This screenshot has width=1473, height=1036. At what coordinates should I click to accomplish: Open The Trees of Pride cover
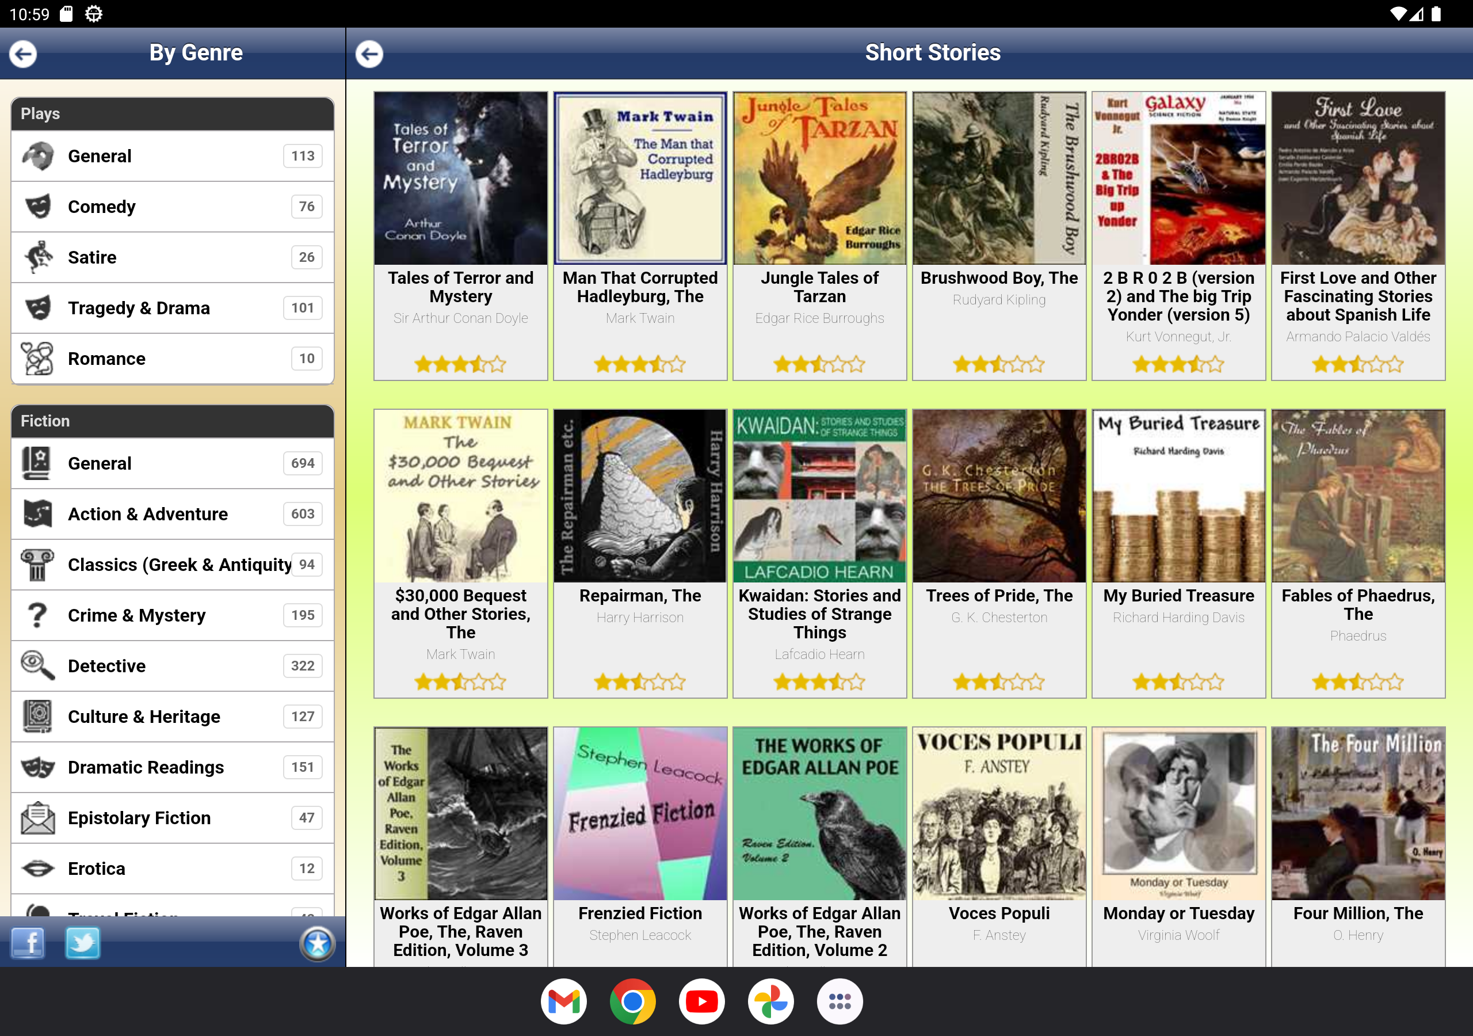[999, 496]
